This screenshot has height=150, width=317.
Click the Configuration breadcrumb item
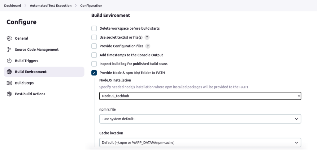(x=91, y=6)
